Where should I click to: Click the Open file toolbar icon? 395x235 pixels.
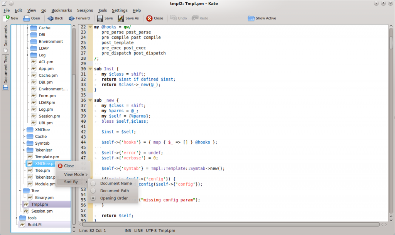27,18
